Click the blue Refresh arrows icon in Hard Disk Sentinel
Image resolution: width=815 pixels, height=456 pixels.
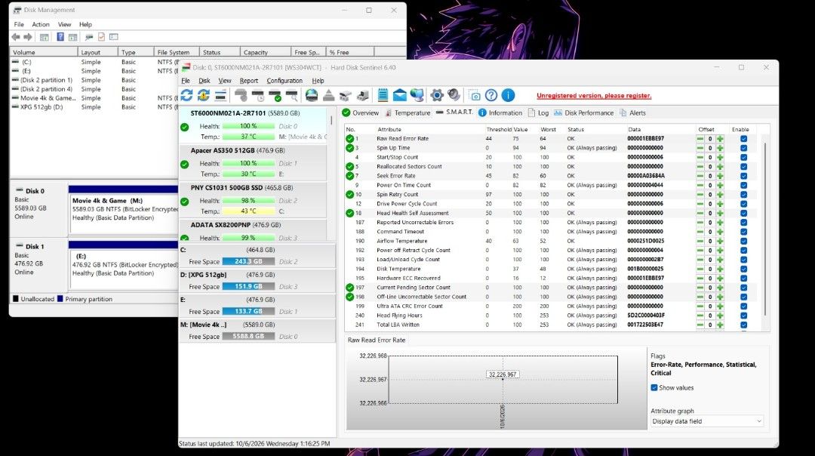[x=186, y=95]
